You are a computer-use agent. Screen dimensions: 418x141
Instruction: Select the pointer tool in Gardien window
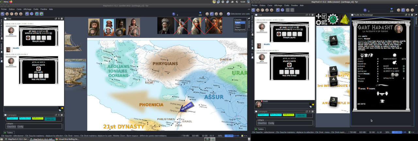(x=2, y=14)
